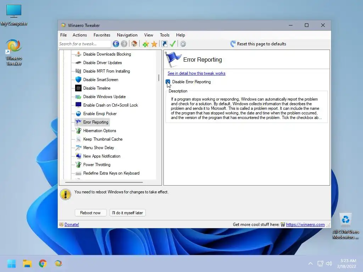Click Enable Crash on Ctrl+Scroll Lock icon

[78, 105]
